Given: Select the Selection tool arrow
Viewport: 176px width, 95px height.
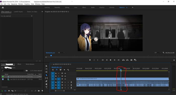Looking at the screenshot, I should (46, 66).
